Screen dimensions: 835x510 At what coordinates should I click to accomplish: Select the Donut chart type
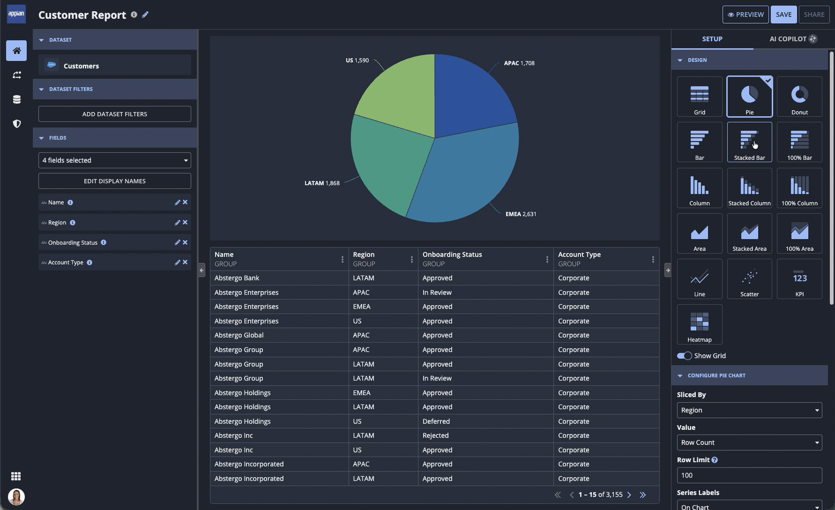coord(799,97)
